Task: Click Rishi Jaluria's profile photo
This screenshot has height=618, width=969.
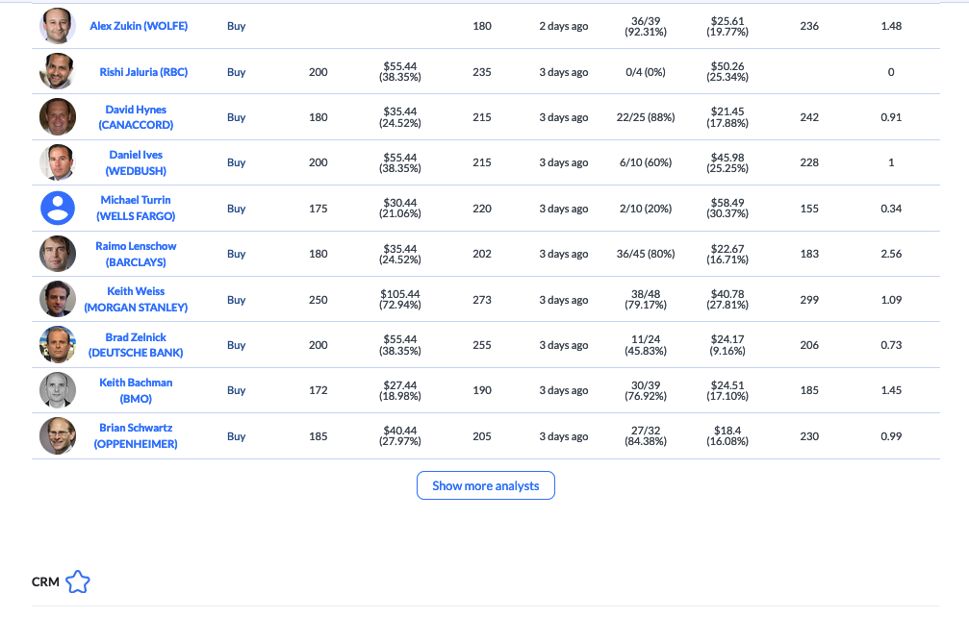Action: coord(58,72)
